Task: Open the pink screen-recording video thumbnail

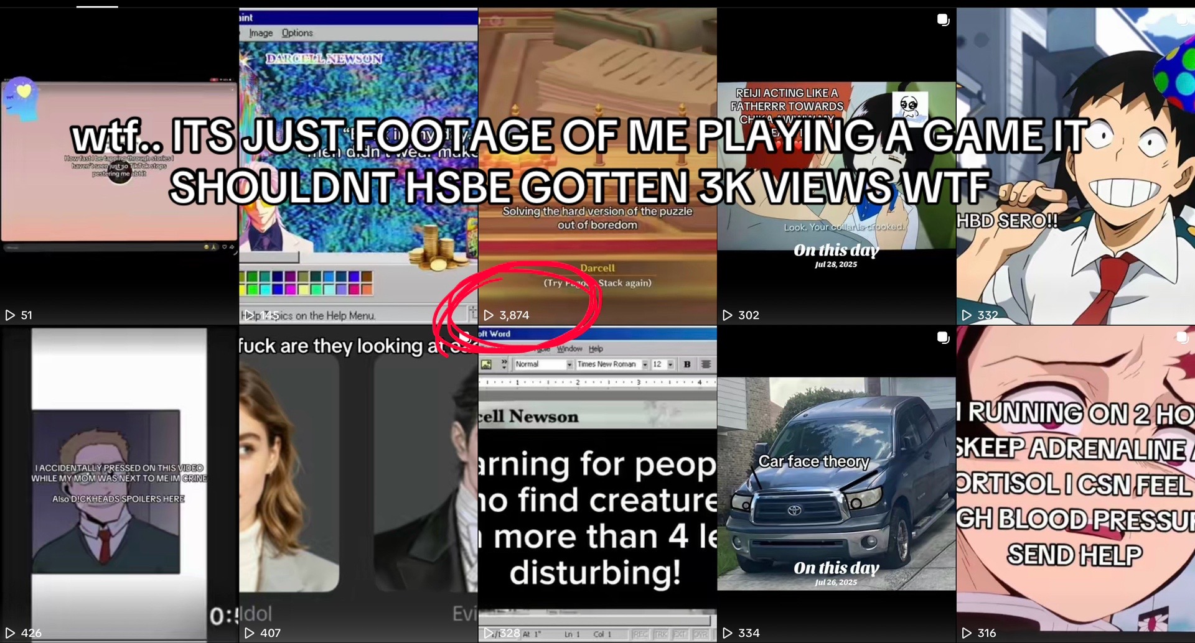Action: click(x=119, y=166)
